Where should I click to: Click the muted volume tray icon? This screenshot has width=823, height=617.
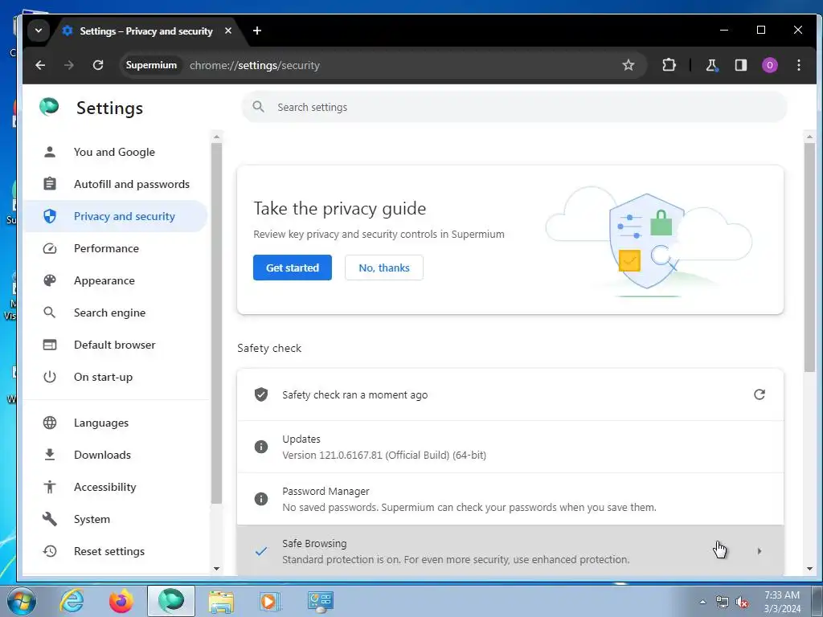742,603
